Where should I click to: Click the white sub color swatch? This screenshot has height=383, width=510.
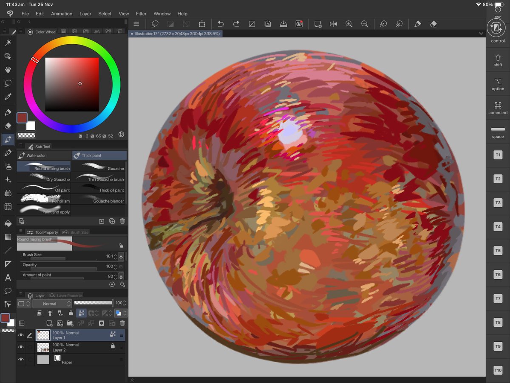31,126
